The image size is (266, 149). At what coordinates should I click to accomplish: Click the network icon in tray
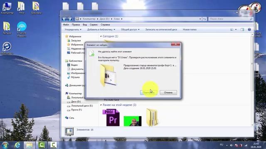tap(246, 145)
